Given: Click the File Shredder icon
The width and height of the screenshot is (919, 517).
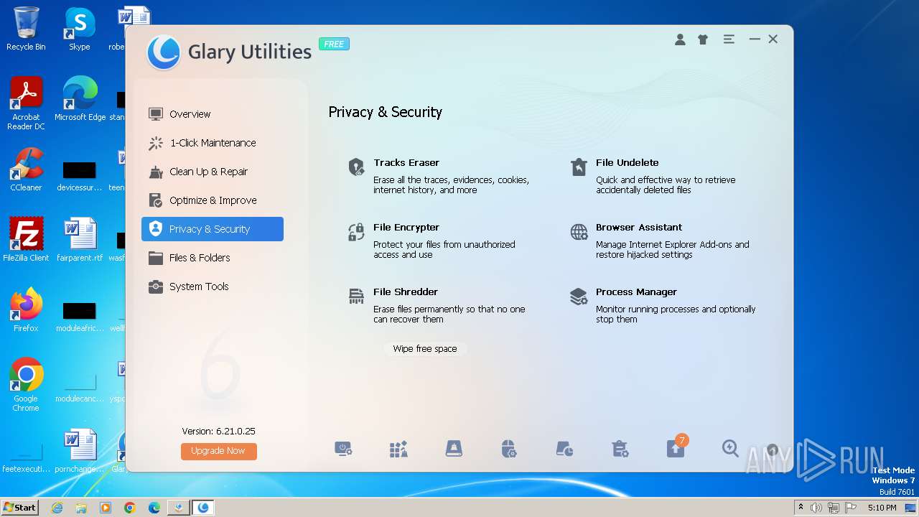Looking at the screenshot, I should (x=356, y=297).
